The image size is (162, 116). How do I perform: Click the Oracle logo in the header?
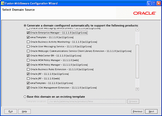click(x=144, y=13)
